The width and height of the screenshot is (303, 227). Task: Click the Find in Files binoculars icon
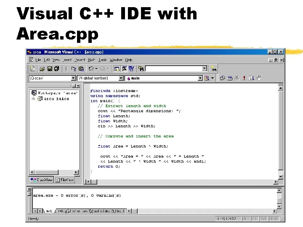141,69
